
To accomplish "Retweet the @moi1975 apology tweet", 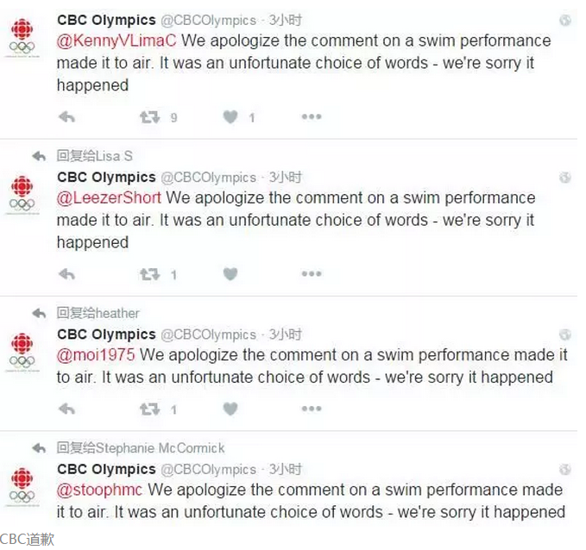I will (150, 409).
